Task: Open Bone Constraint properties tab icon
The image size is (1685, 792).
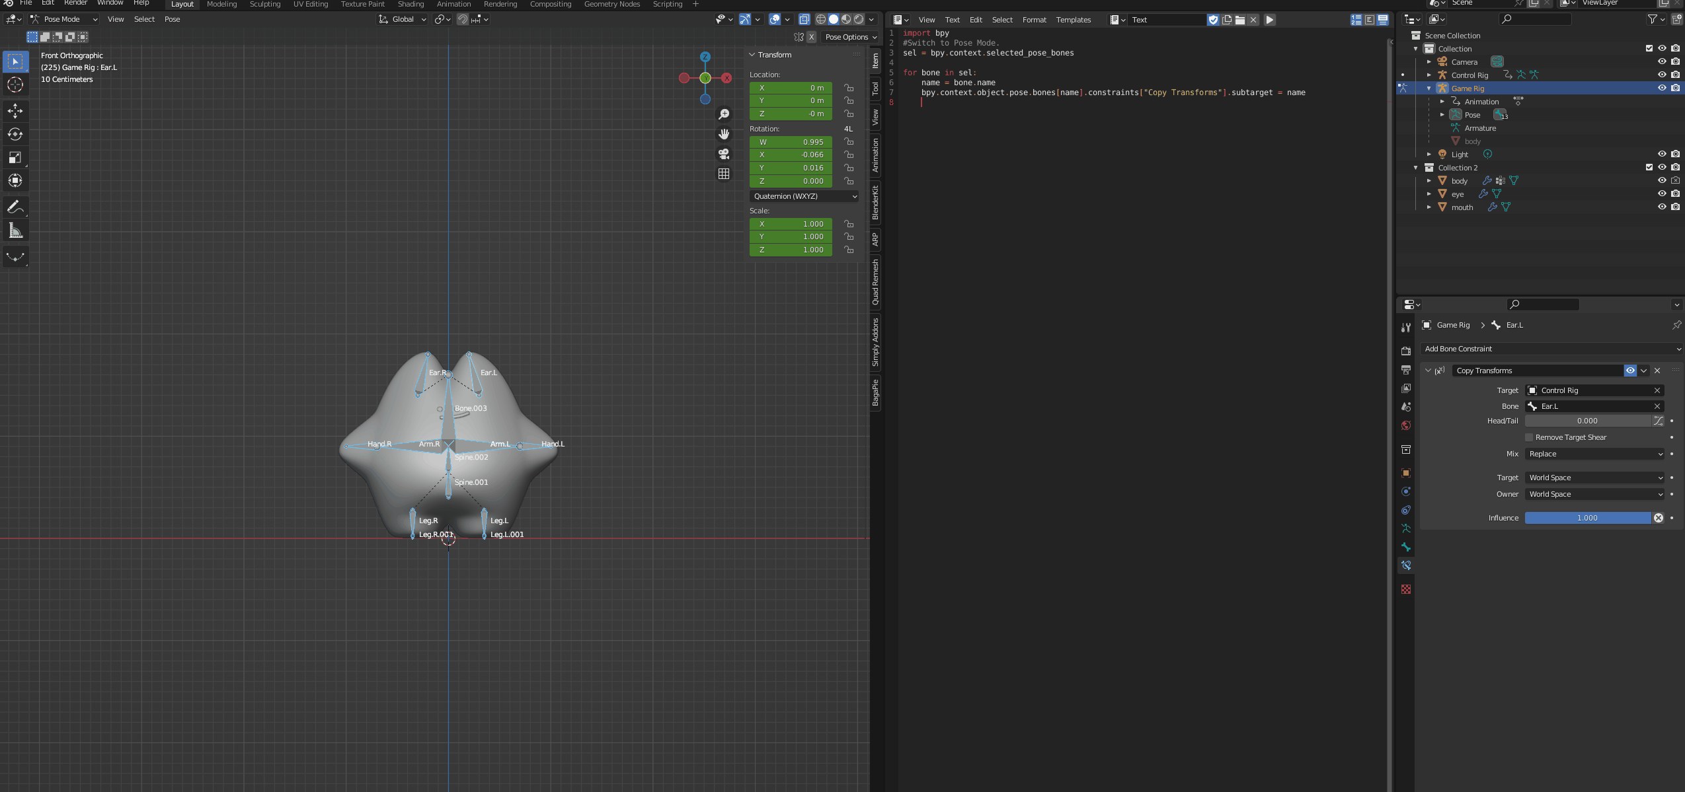Action: 1406,565
